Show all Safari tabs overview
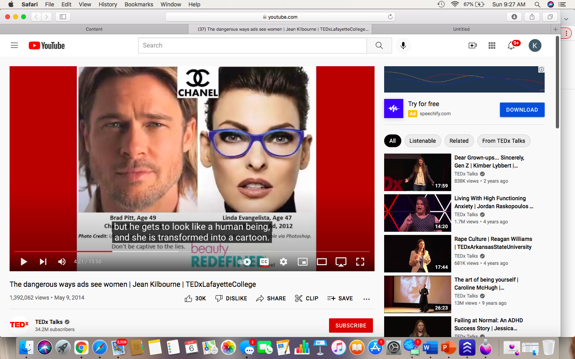575x359 pixels. [550, 17]
